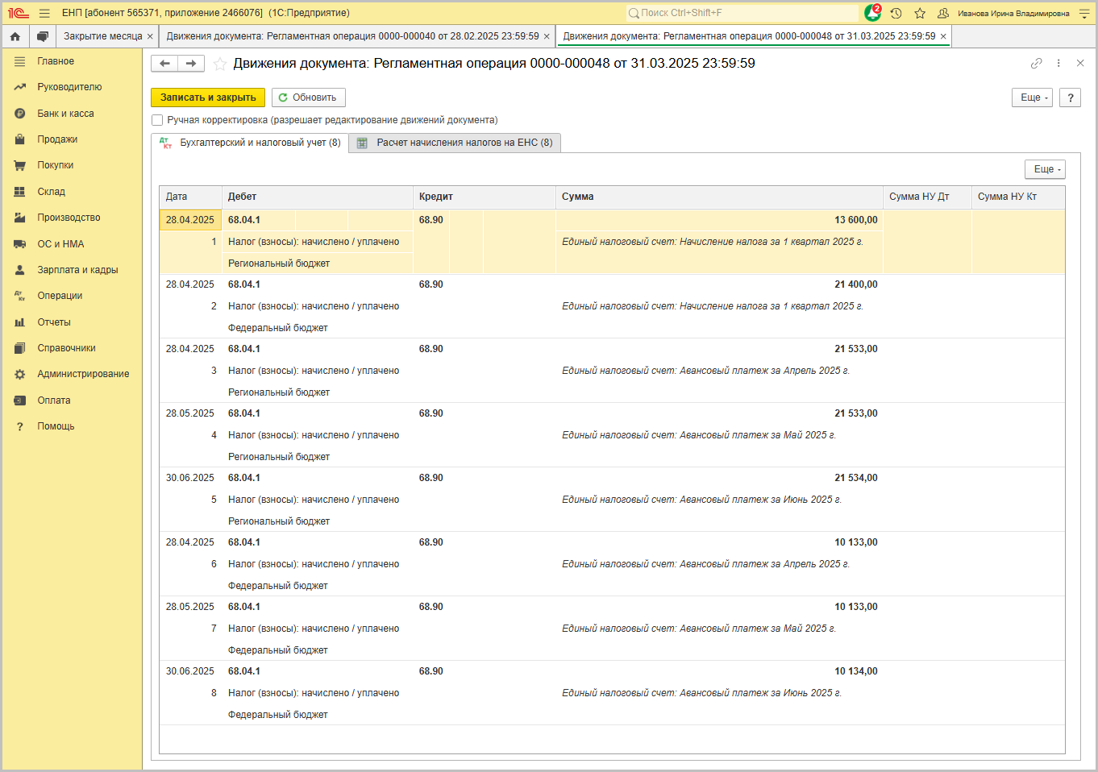Expand the top Еще dropdown button
This screenshot has width=1098, height=772.
tap(1031, 98)
